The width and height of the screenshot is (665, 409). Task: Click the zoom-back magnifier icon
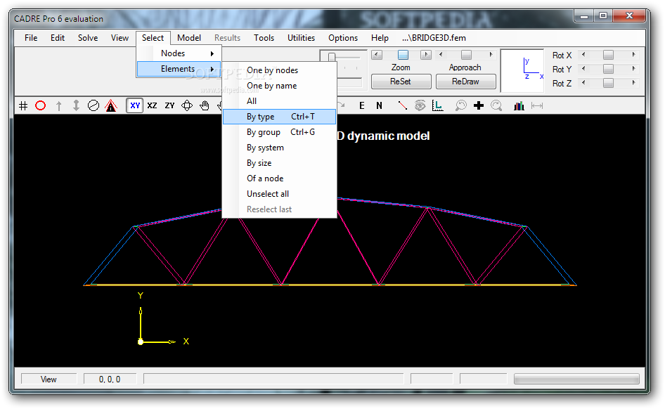(460, 105)
